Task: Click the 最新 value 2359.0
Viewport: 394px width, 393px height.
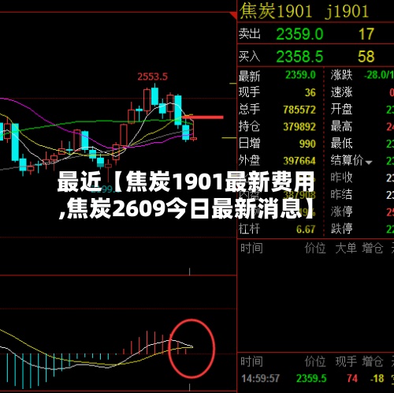Action: pos(300,75)
